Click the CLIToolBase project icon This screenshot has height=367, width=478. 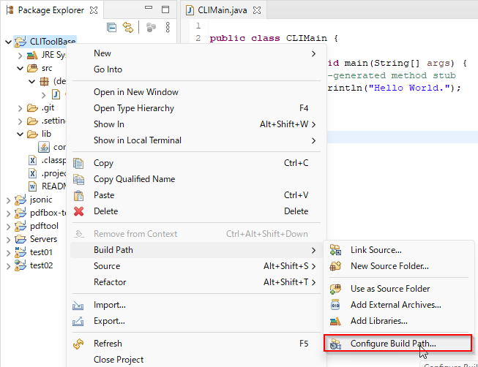coord(20,42)
